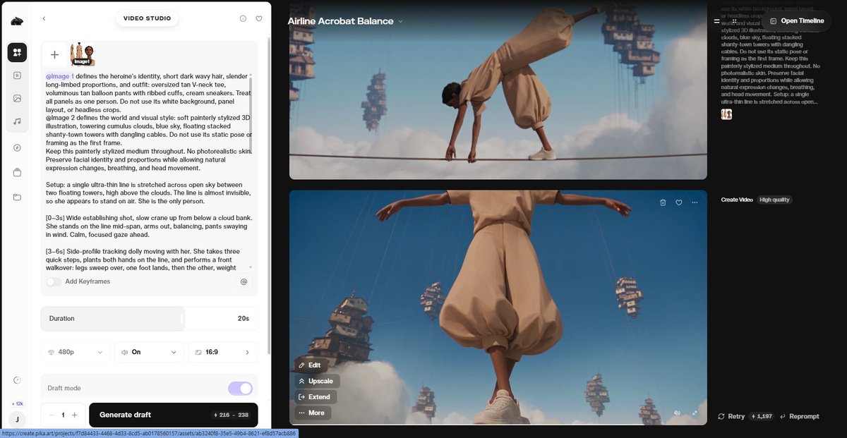The height and width of the screenshot is (438, 847).
Task: Delete the lower video with the trash icon
Action: pyautogui.click(x=663, y=202)
